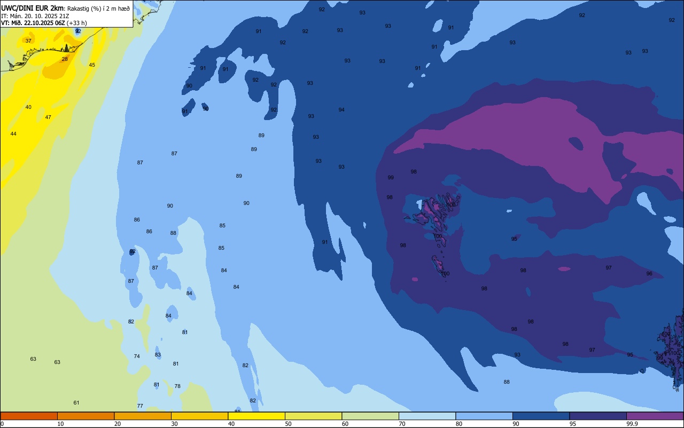Pick the legend swatch between 20 and 30
This screenshot has height=428, width=684.
tap(143, 416)
